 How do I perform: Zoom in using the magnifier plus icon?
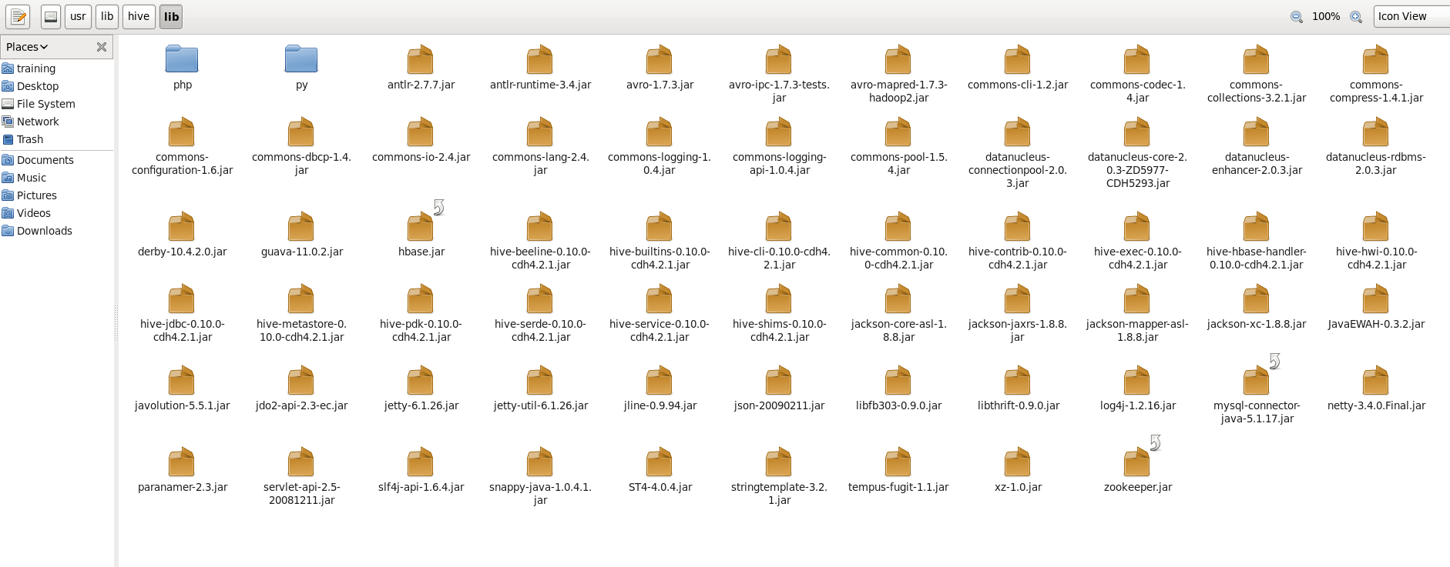1356,17
